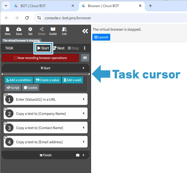Click the New file icon
This screenshot has height=173, width=187.
[x=8, y=31]
